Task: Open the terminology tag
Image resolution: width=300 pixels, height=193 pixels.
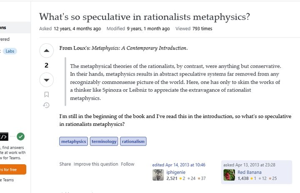Action: [x=104, y=141]
